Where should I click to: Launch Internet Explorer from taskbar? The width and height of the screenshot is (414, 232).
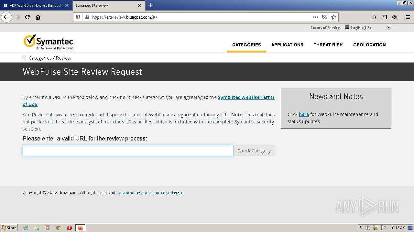(x=26, y=228)
